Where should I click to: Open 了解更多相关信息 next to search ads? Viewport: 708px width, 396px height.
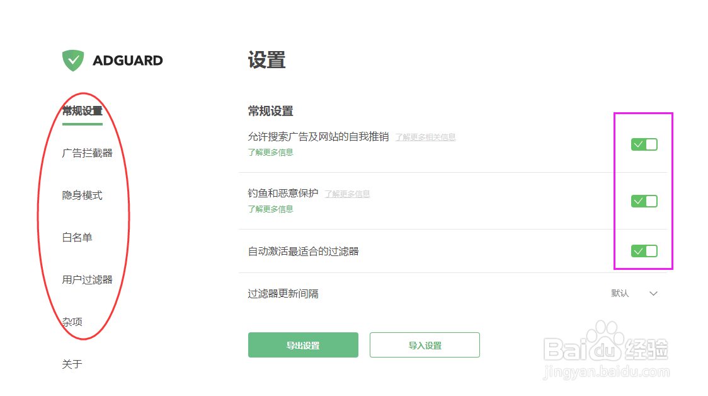pyautogui.click(x=425, y=136)
